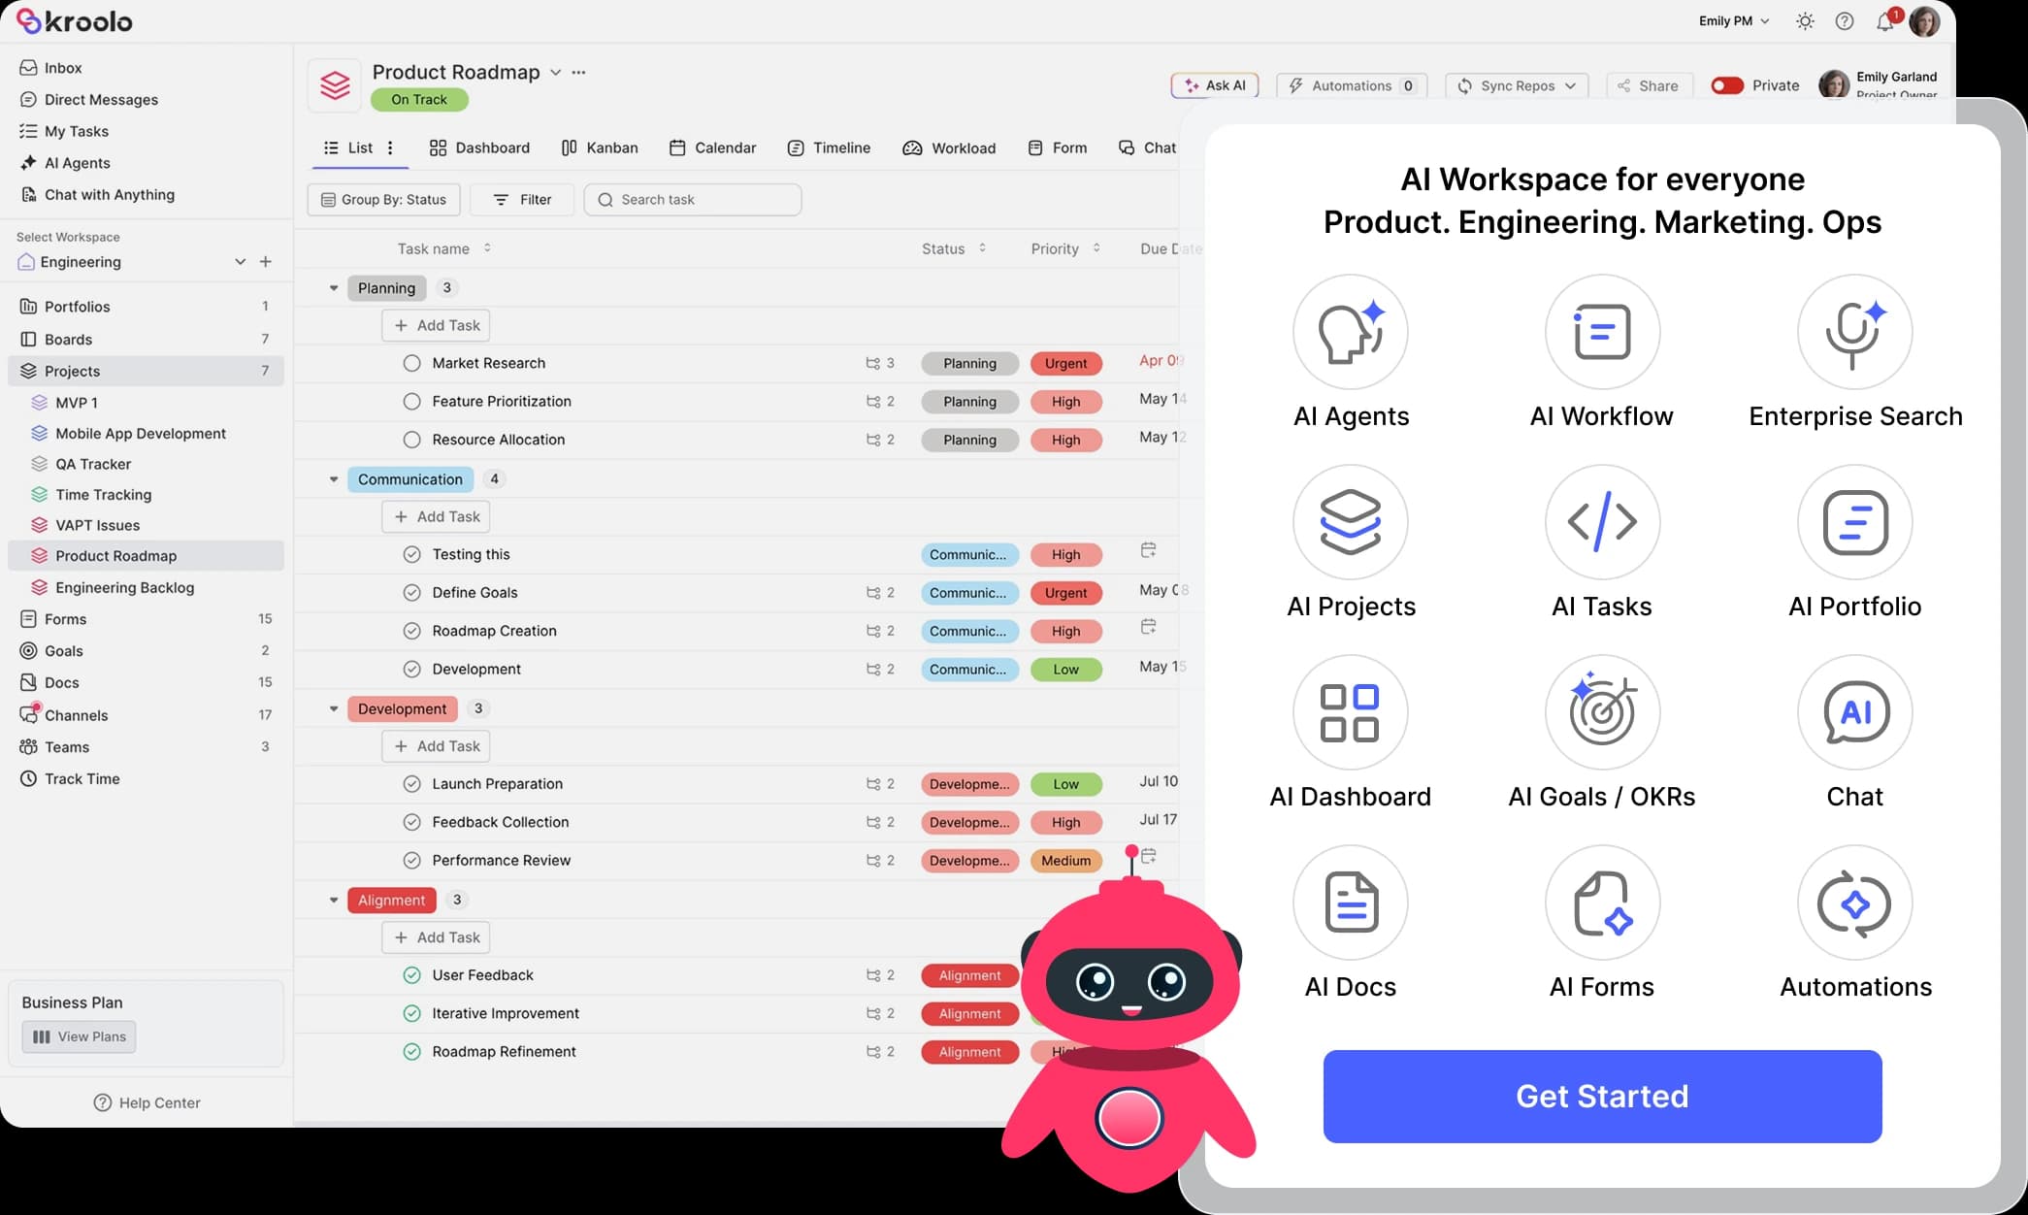Open the Help Center link
Screen dimensions: 2028x1215
pos(147,1103)
